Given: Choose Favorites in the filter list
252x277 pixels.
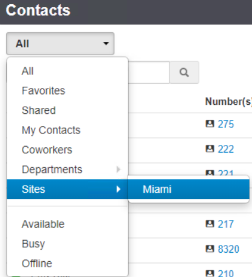Looking at the screenshot, I should pos(67,90).
